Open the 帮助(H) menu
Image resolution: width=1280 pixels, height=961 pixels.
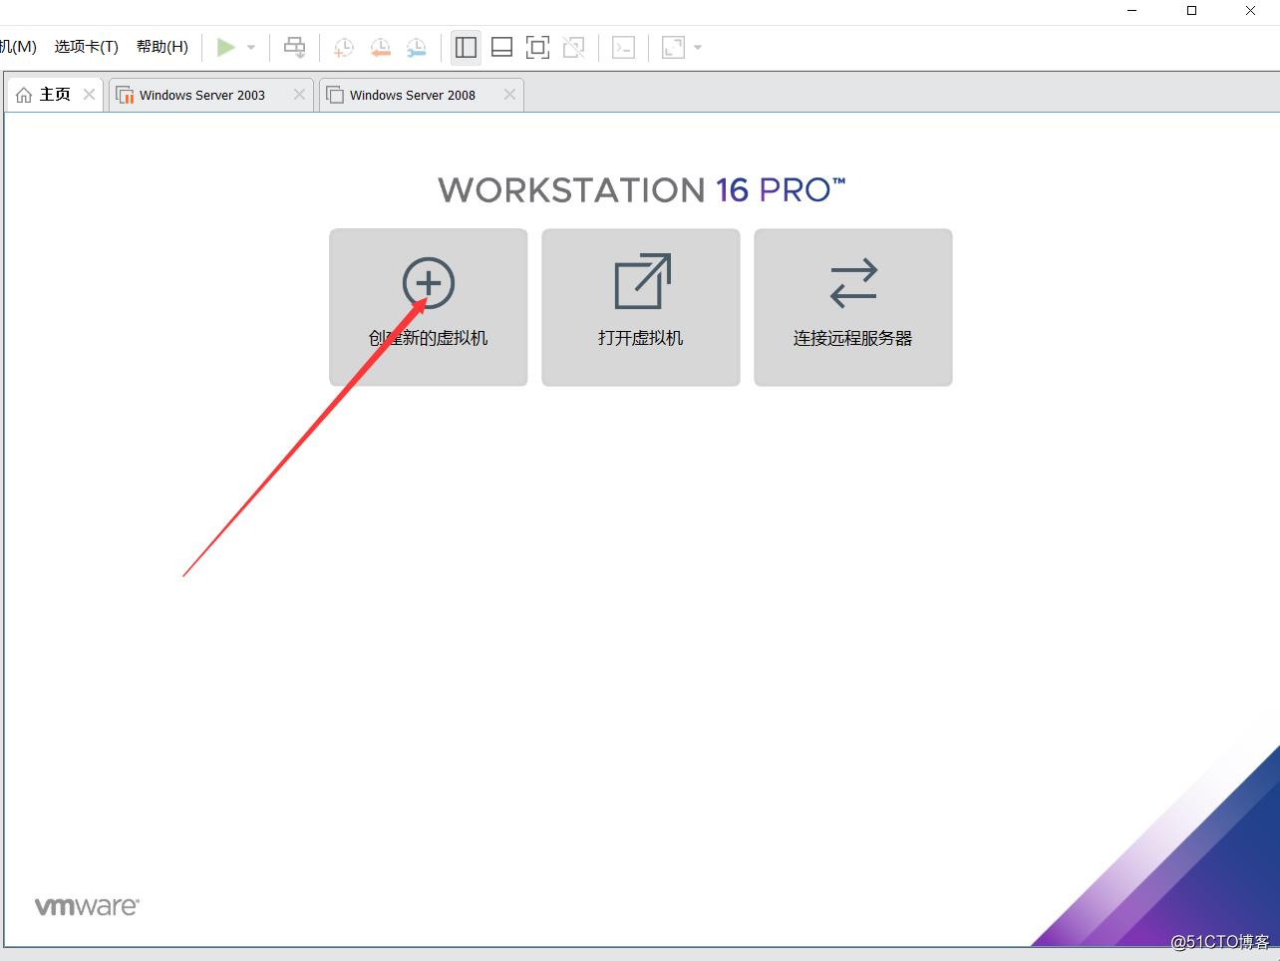(162, 46)
